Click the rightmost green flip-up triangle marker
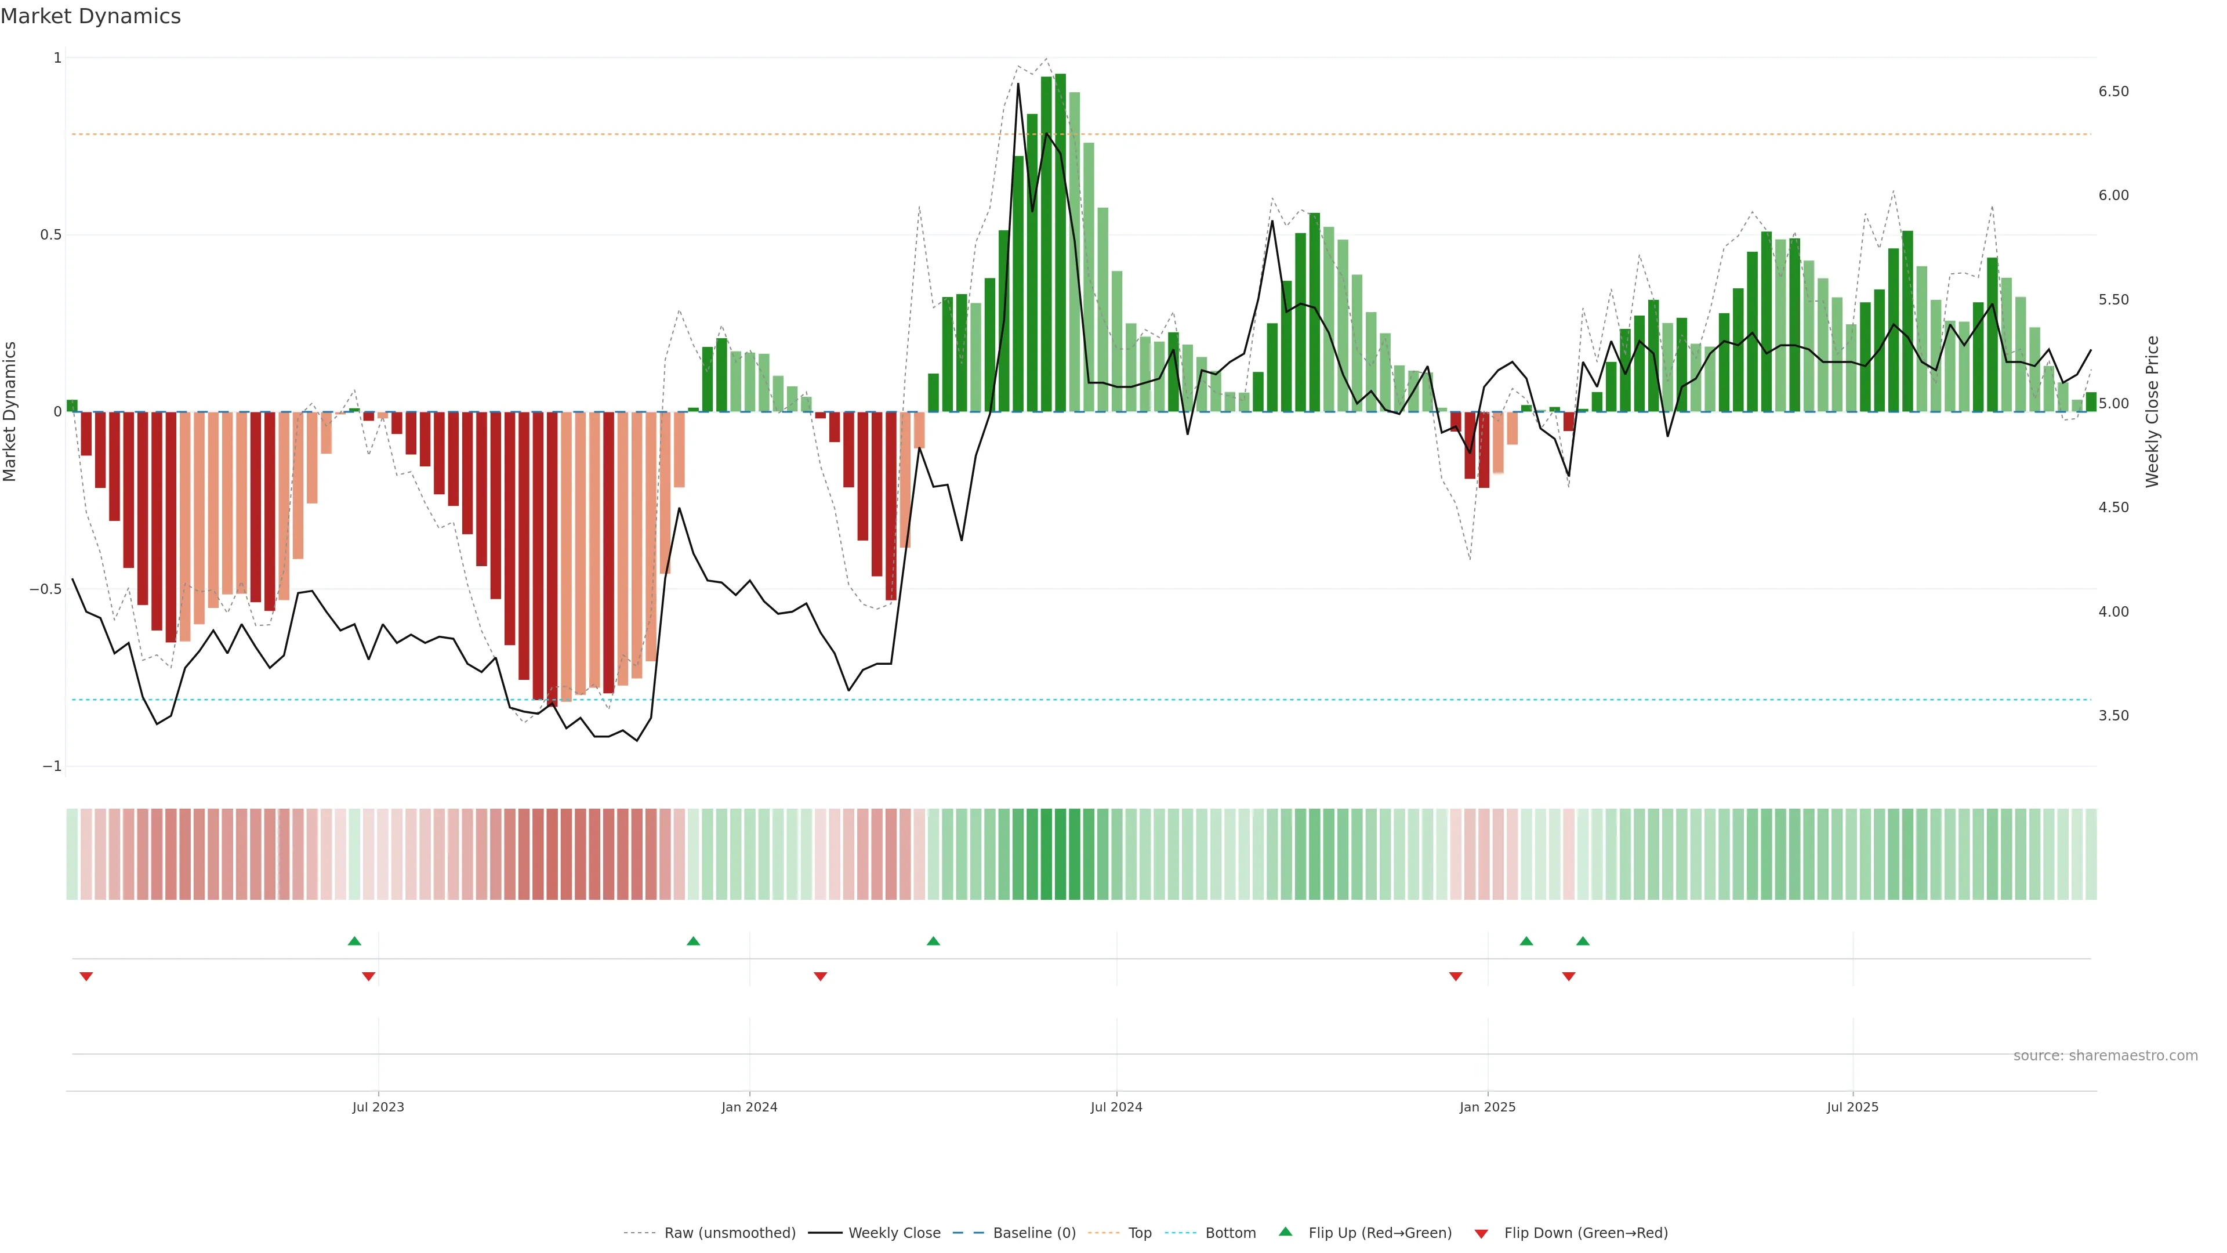Image resolution: width=2227 pixels, height=1253 pixels. click(1583, 941)
